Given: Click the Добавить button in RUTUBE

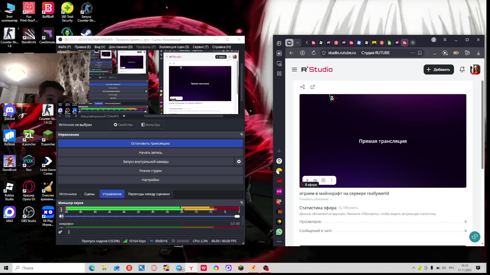Looking at the screenshot, I should 438,70.
